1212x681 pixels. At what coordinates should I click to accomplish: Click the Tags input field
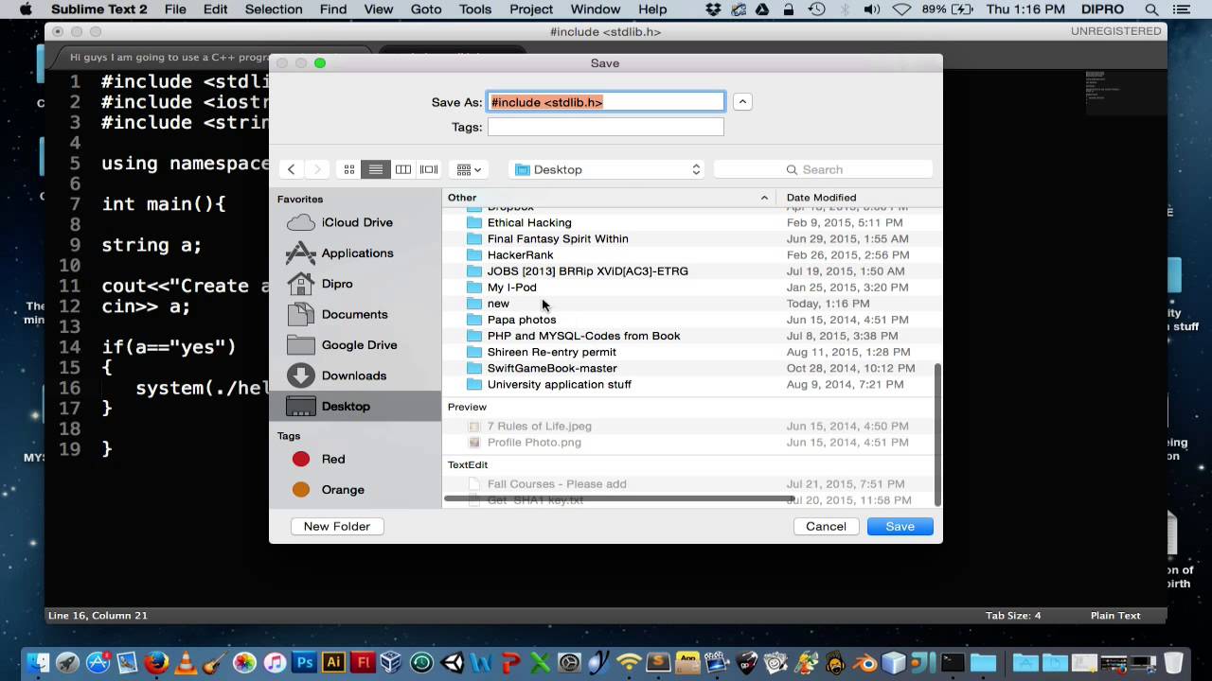coord(606,127)
